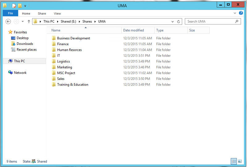Switch to the View ribbon tab
This screenshot has height=167, width=247.
57,13
